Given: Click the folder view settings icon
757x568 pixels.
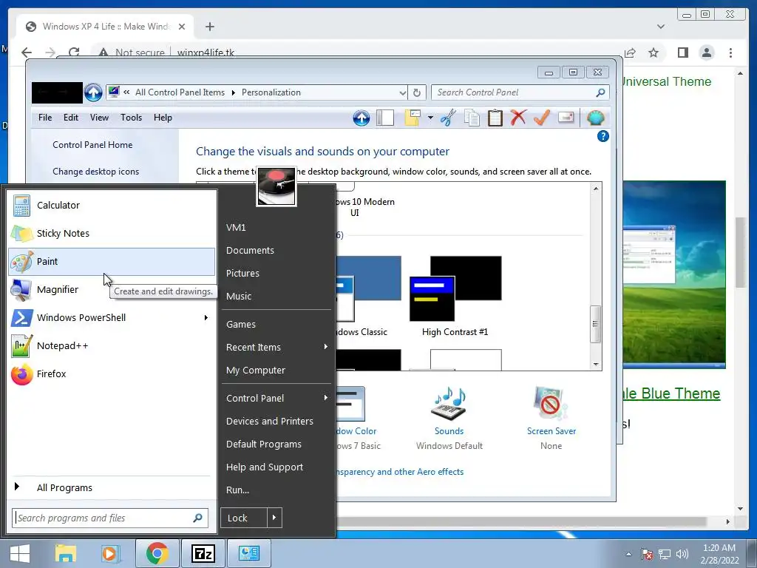Looking at the screenshot, I should coord(412,118).
